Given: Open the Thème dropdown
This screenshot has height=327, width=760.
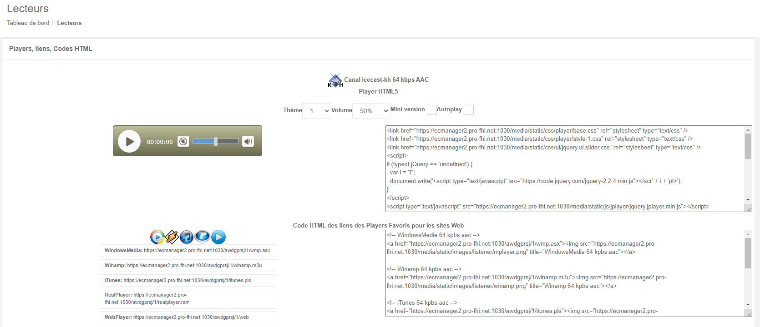Looking at the screenshot, I should 317,110.
